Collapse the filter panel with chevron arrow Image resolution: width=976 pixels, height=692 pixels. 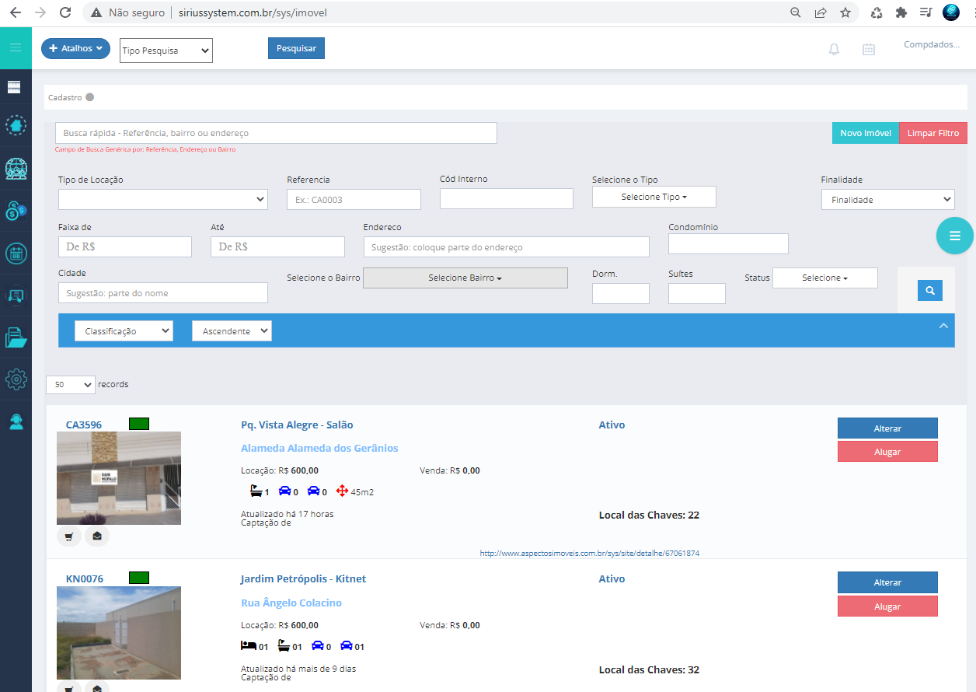(943, 326)
